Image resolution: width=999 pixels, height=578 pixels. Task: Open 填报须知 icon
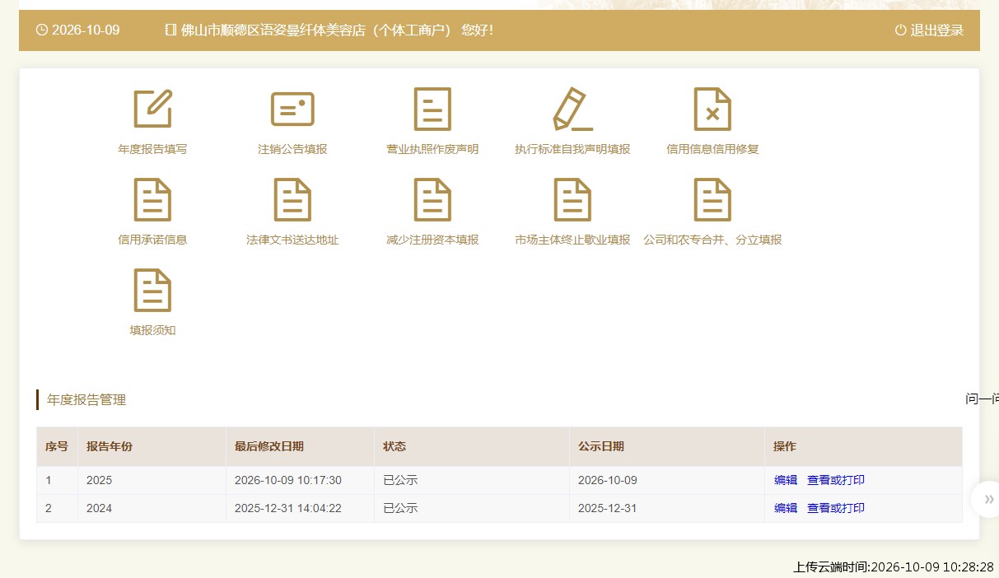152,290
